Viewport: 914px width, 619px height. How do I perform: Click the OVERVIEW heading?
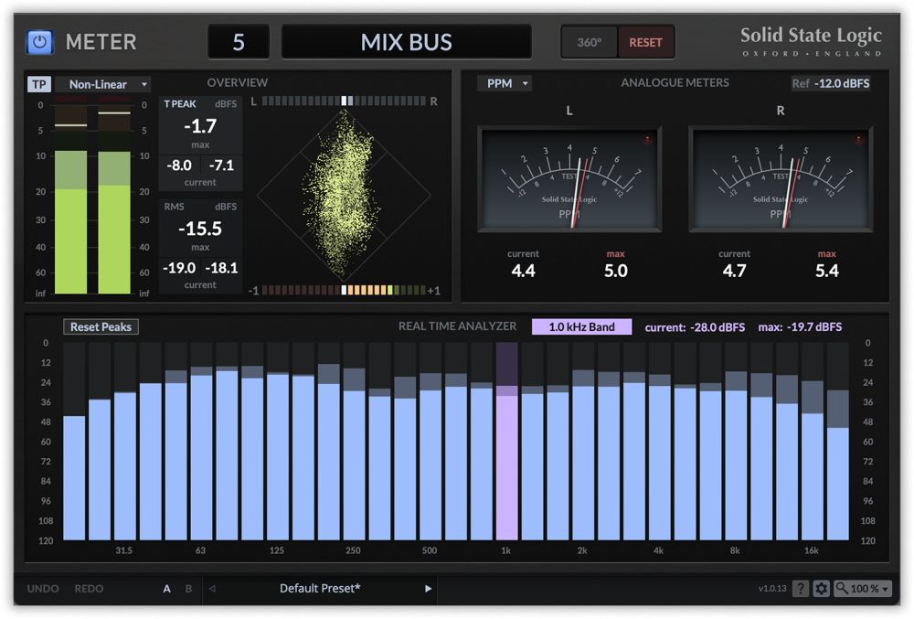point(238,83)
